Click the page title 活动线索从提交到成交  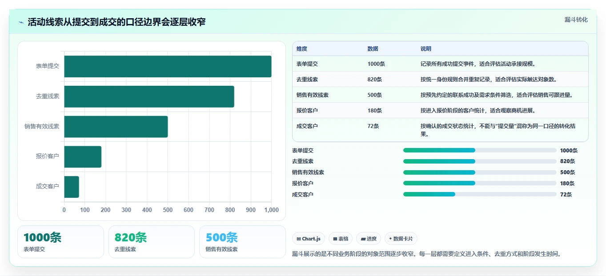[116, 22]
